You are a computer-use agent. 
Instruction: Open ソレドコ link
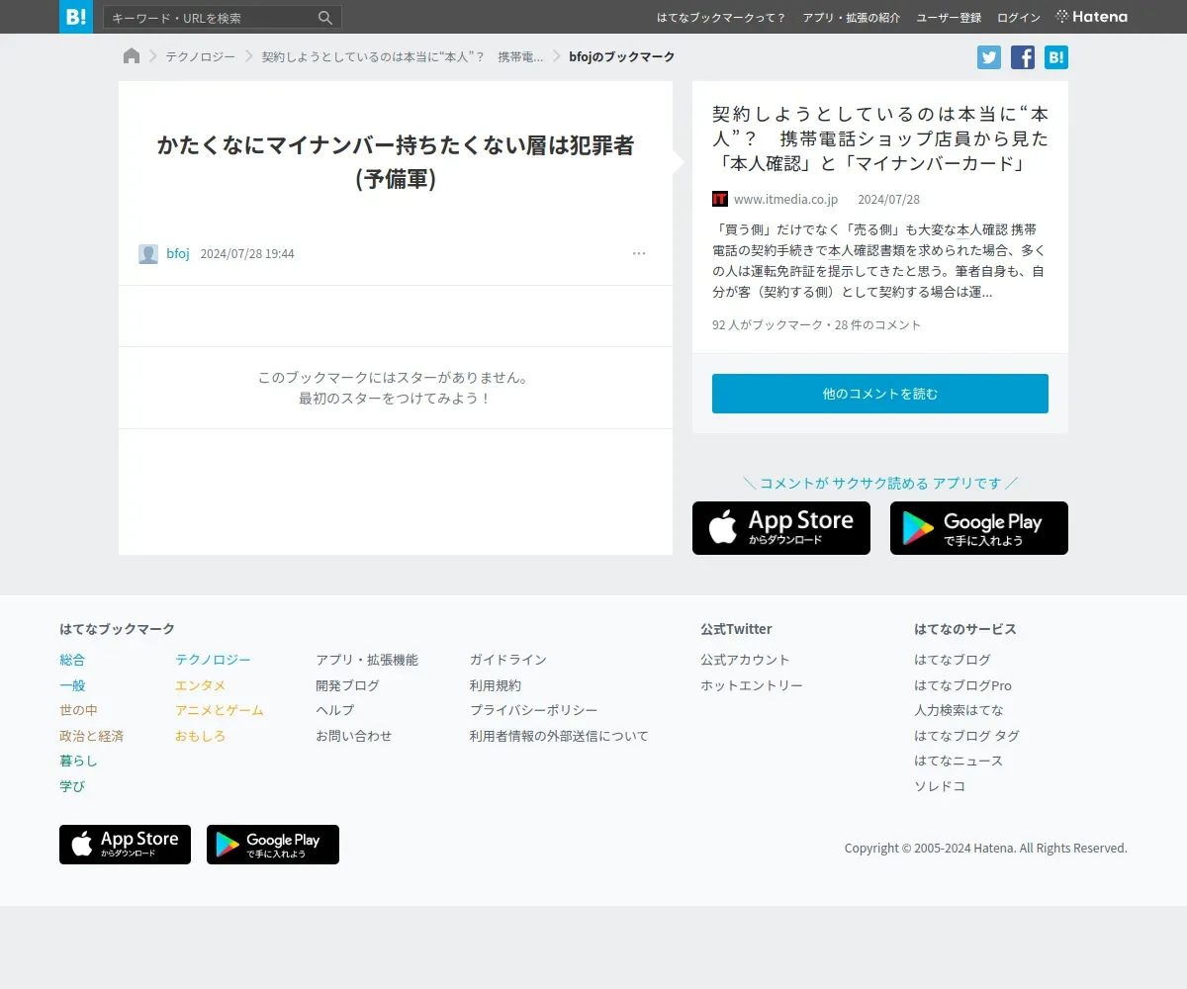click(x=940, y=786)
